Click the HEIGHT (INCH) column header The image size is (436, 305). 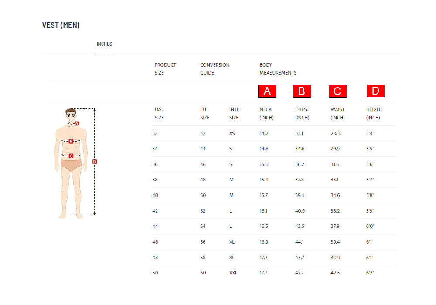pyautogui.click(x=374, y=114)
